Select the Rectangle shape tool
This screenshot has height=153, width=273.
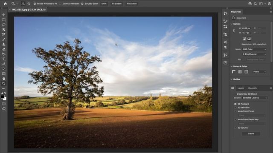pos(4,74)
